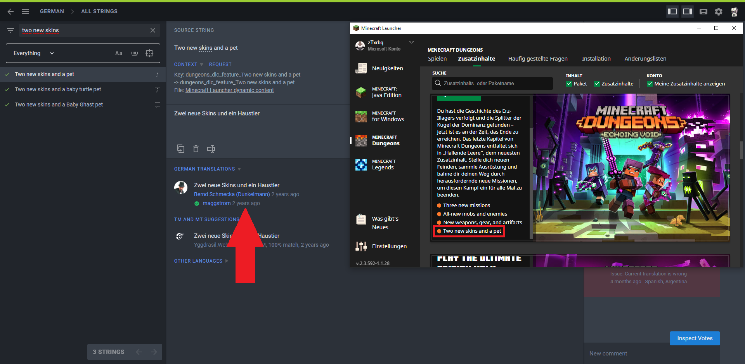
Task: Open the Installation tab
Action: [596, 59]
